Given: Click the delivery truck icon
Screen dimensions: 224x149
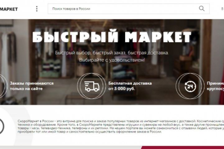Looking at the screenshot, I should point(91,86).
